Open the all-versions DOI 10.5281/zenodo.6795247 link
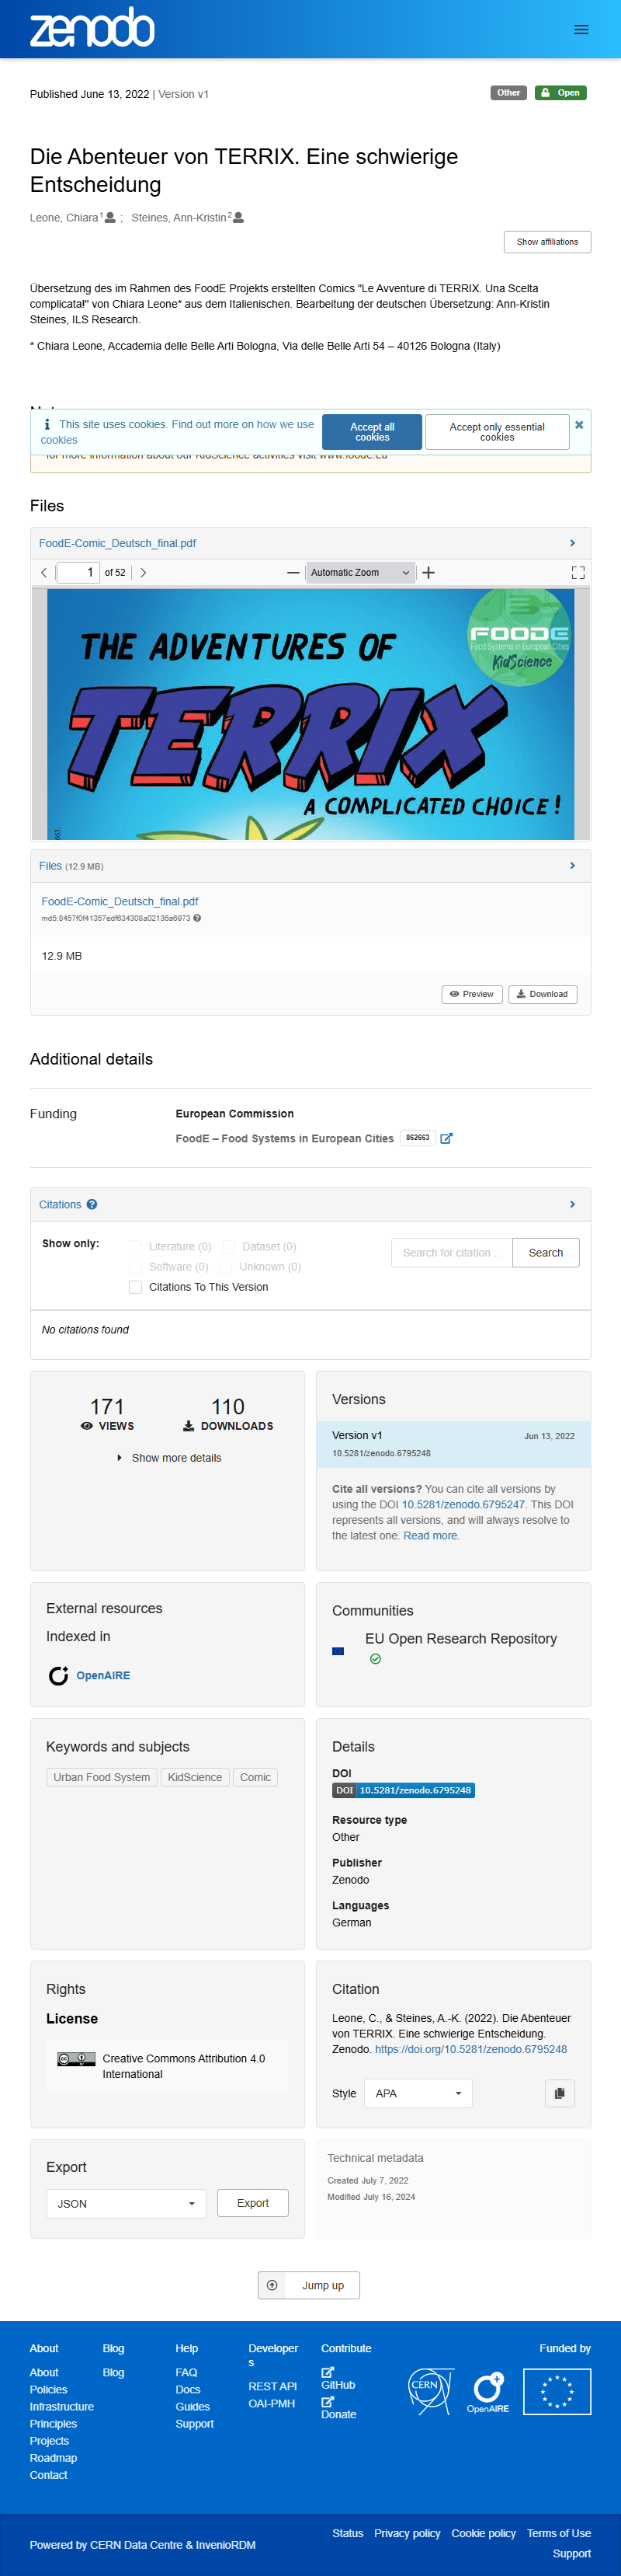This screenshot has height=2576, width=621. pyautogui.click(x=463, y=1504)
